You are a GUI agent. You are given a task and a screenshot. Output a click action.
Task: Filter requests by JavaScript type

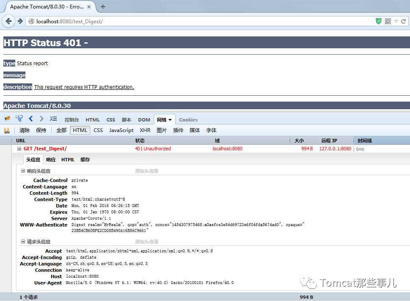[x=121, y=130]
